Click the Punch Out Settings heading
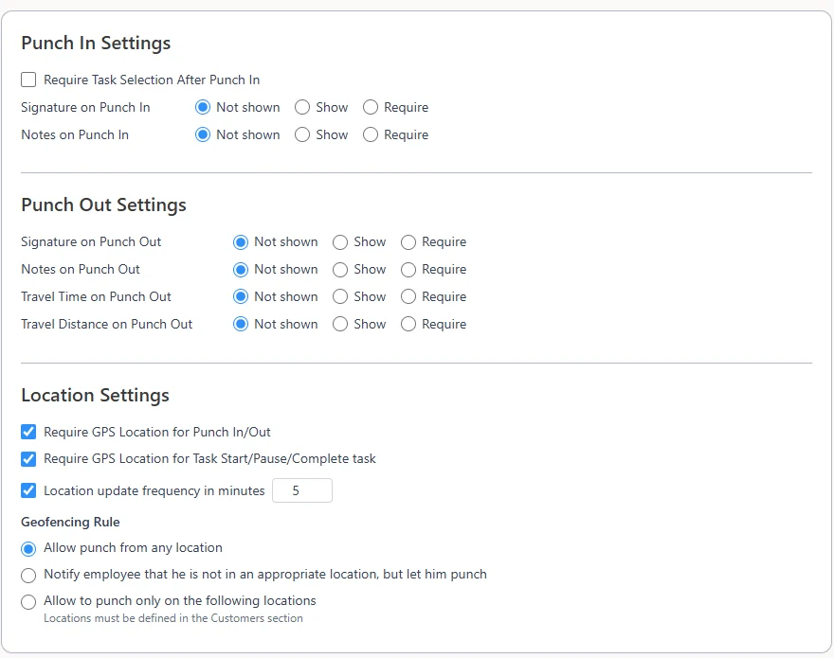This screenshot has width=834, height=658. (x=103, y=205)
